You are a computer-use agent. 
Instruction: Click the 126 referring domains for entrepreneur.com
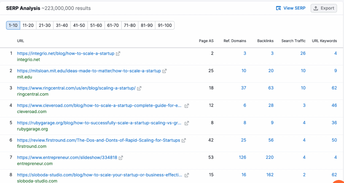(242, 157)
